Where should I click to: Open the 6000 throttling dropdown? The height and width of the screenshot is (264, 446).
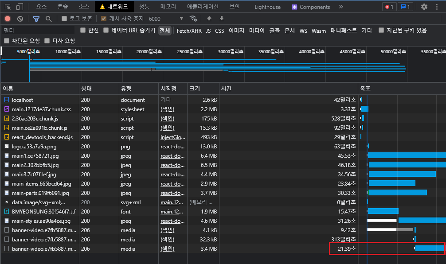[166, 19]
